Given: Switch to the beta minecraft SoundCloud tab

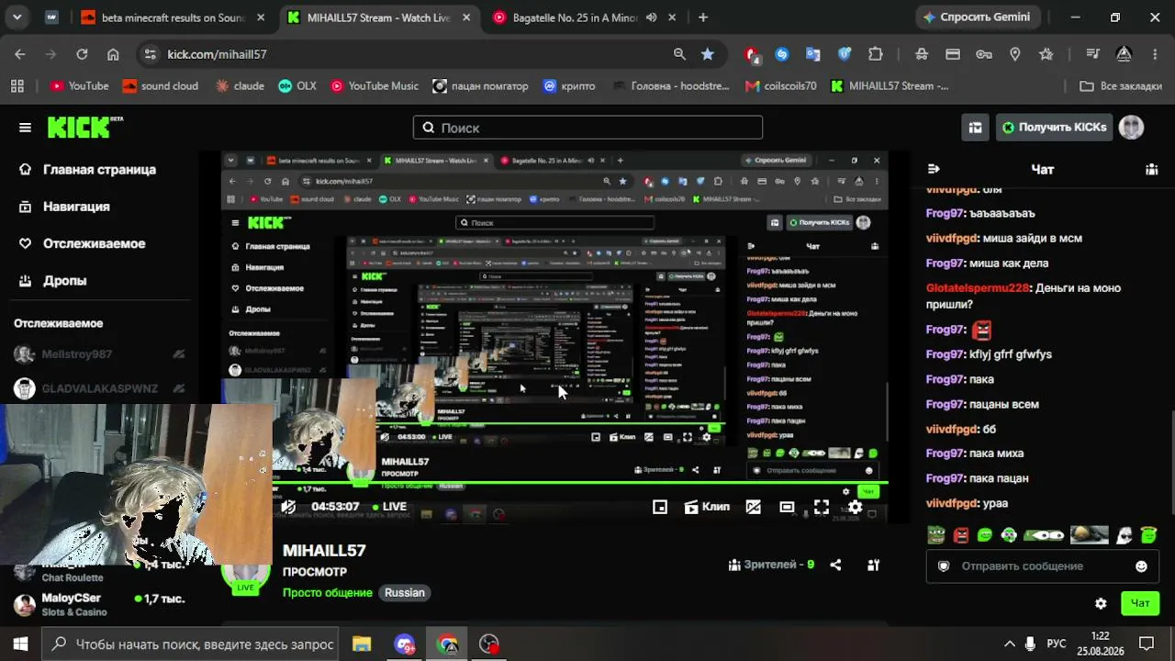Looking at the screenshot, I should pos(173,17).
